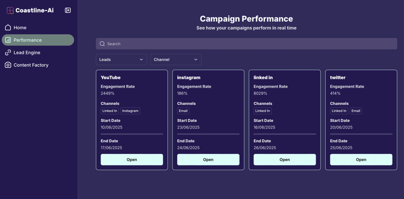Viewport: 404px width, 199px height.
Task: Click the instagram card title
Action: click(x=189, y=78)
